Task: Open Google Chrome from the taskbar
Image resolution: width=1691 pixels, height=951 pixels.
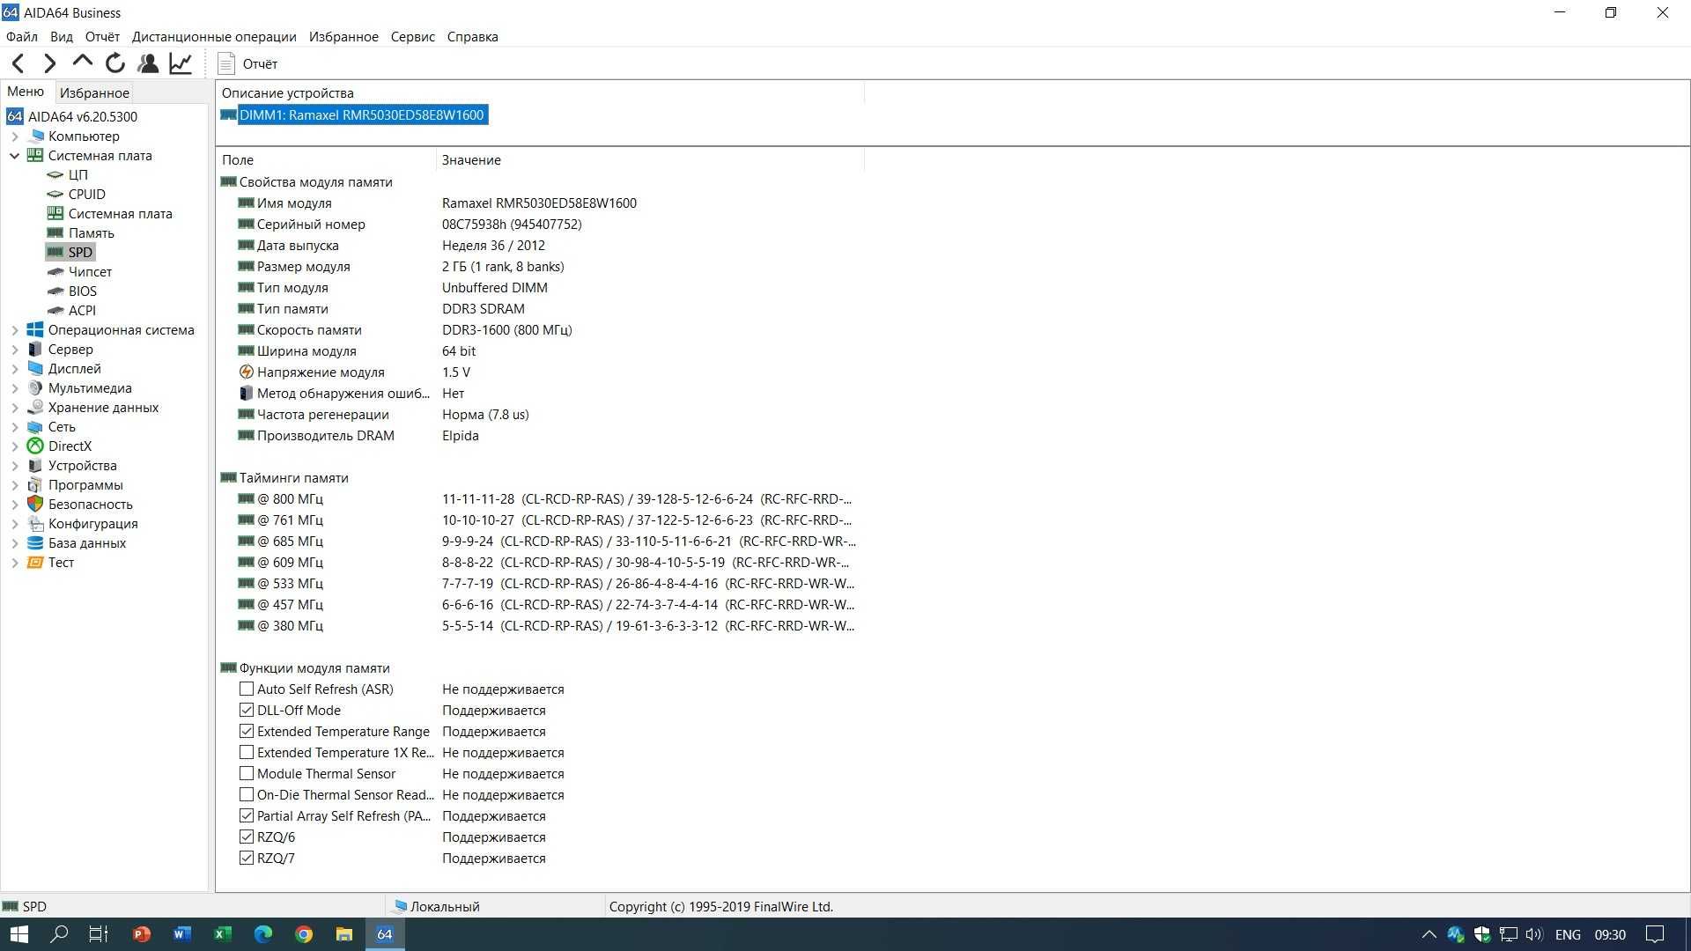Action: (x=304, y=934)
